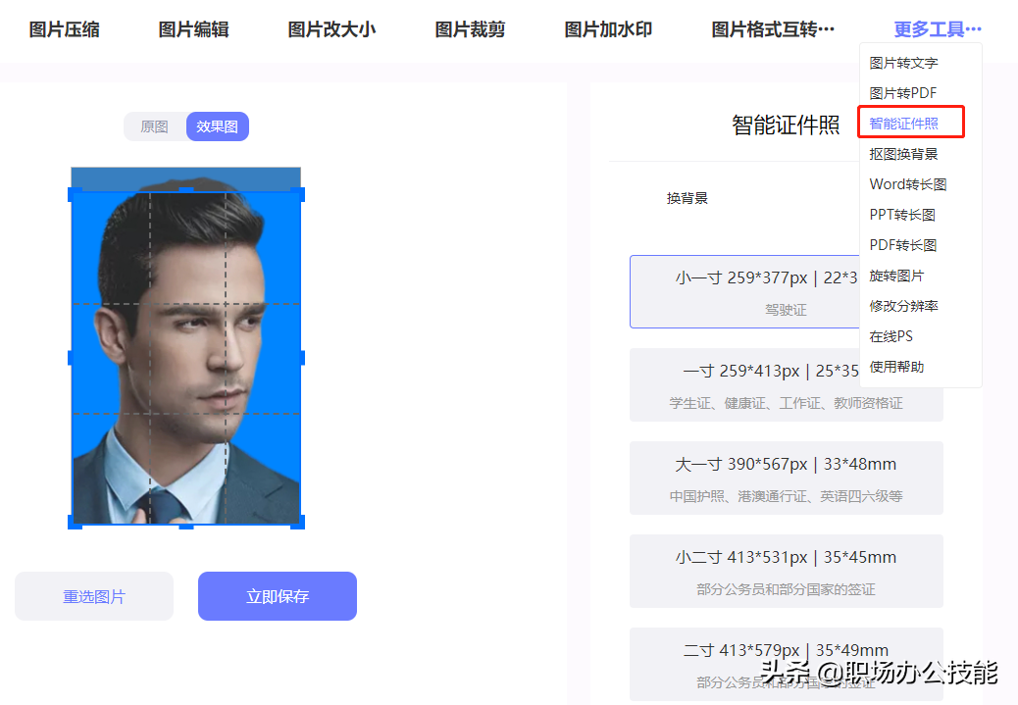The height and width of the screenshot is (705, 1018).
Task: Click the 立即保存 button
Action: pos(278,596)
